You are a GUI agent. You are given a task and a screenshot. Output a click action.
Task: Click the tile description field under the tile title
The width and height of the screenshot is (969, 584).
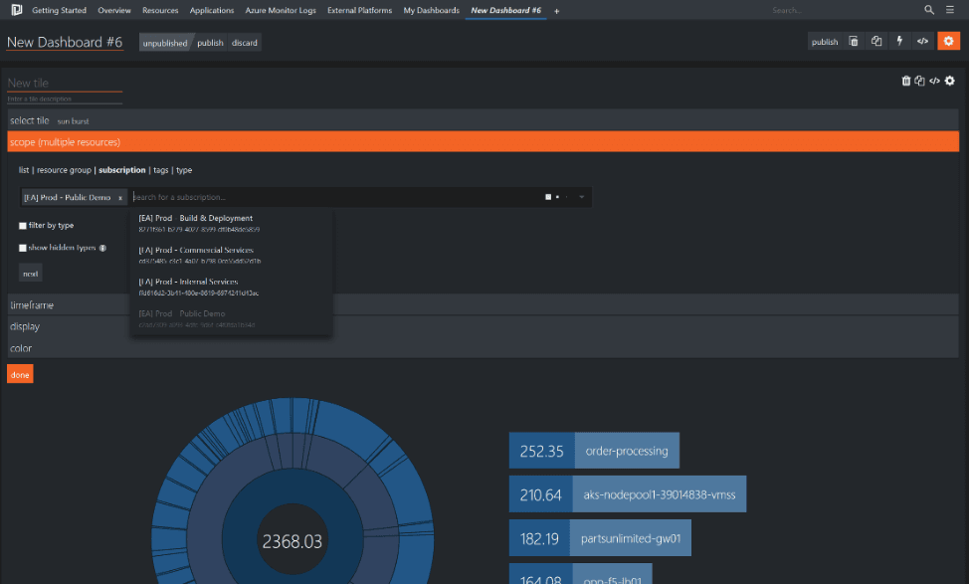65,98
